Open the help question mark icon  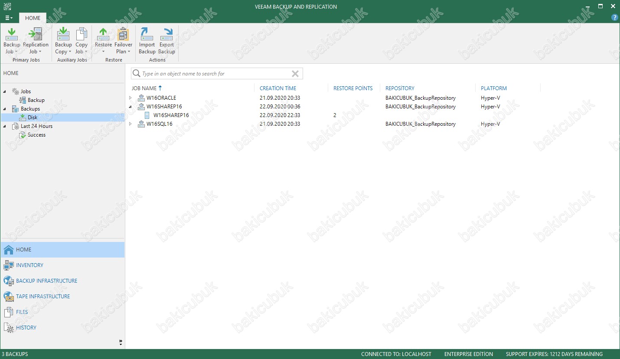(614, 18)
